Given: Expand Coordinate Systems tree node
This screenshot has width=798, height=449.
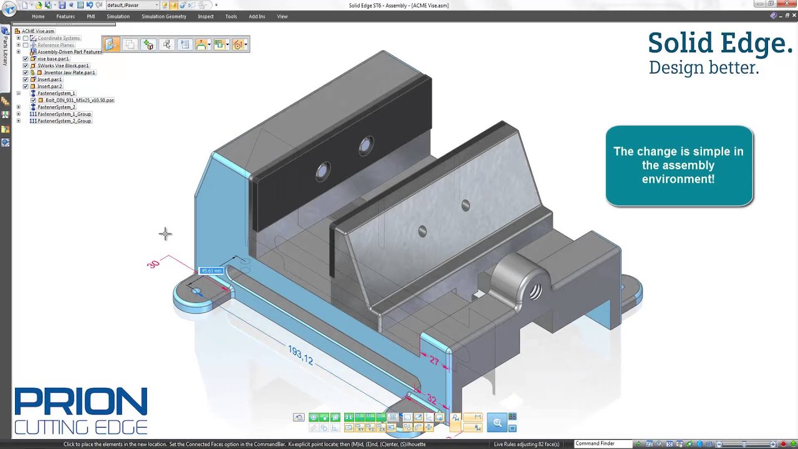Looking at the screenshot, I should (18, 38).
